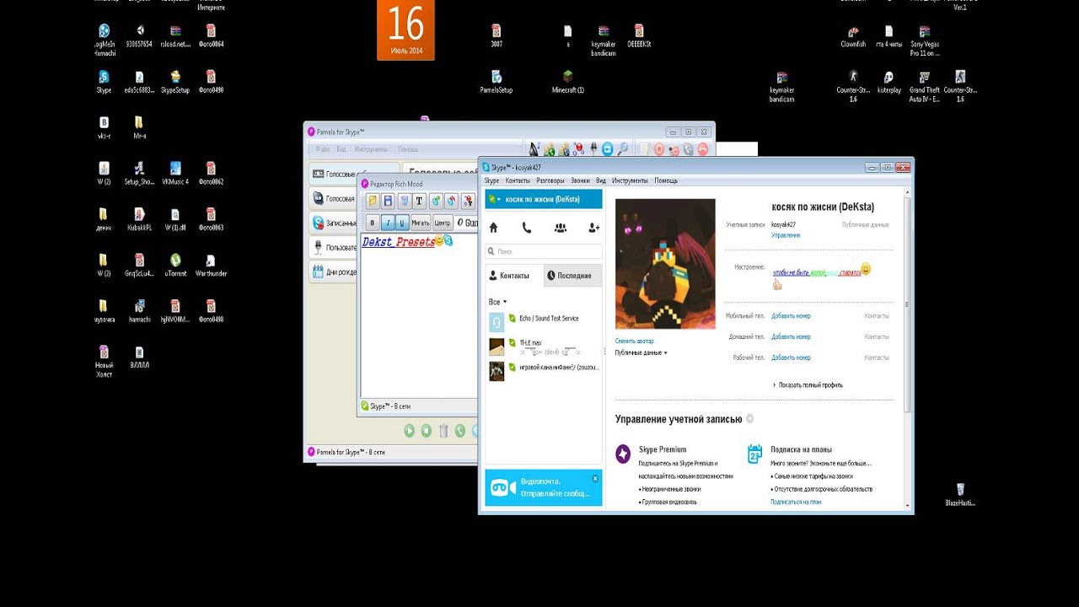1079x607 pixels.
Task: Click the save icon in Rich Mood editor
Action: click(x=388, y=201)
